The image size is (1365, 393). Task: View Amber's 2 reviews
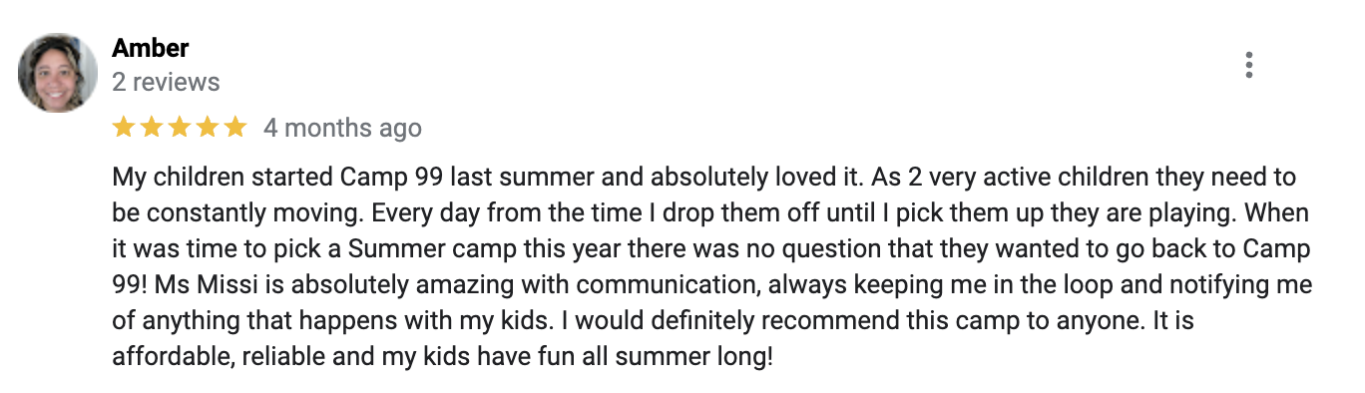point(166,82)
